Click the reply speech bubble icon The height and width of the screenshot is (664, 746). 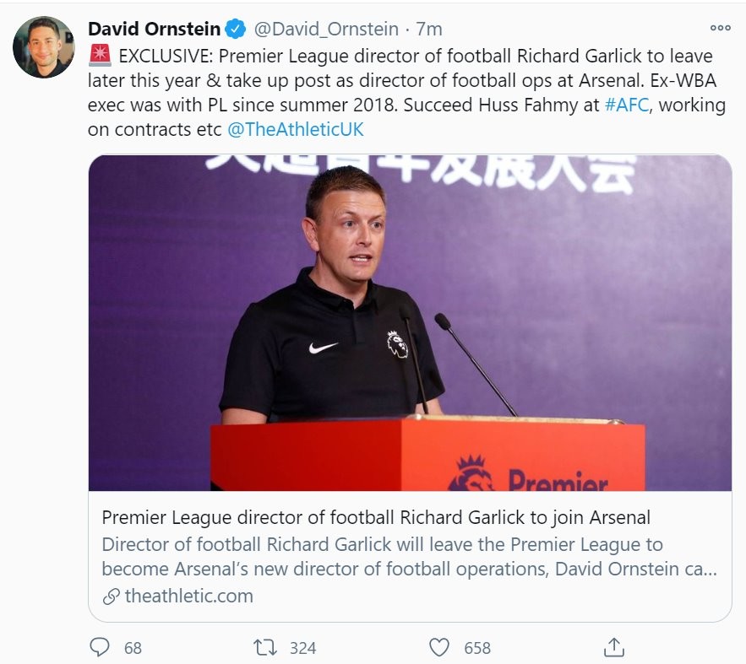click(101, 647)
